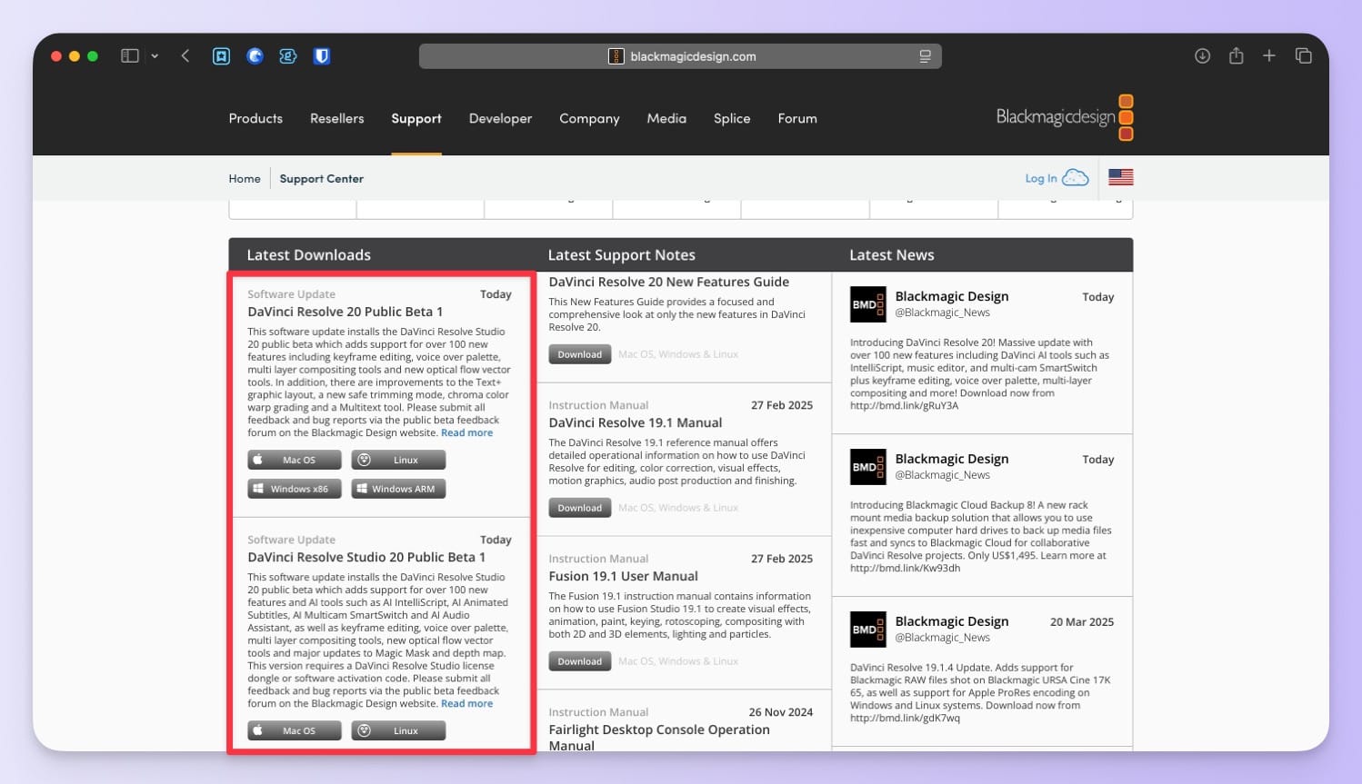Image resolution: width=1362 pixels, height=784 pixels.
Task: Open the Company nav item
Action: tap(589, 118)
